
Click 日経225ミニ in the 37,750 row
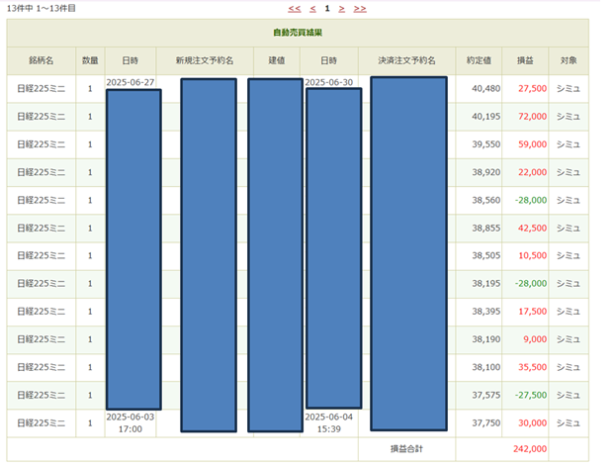(x=42, y=423)
